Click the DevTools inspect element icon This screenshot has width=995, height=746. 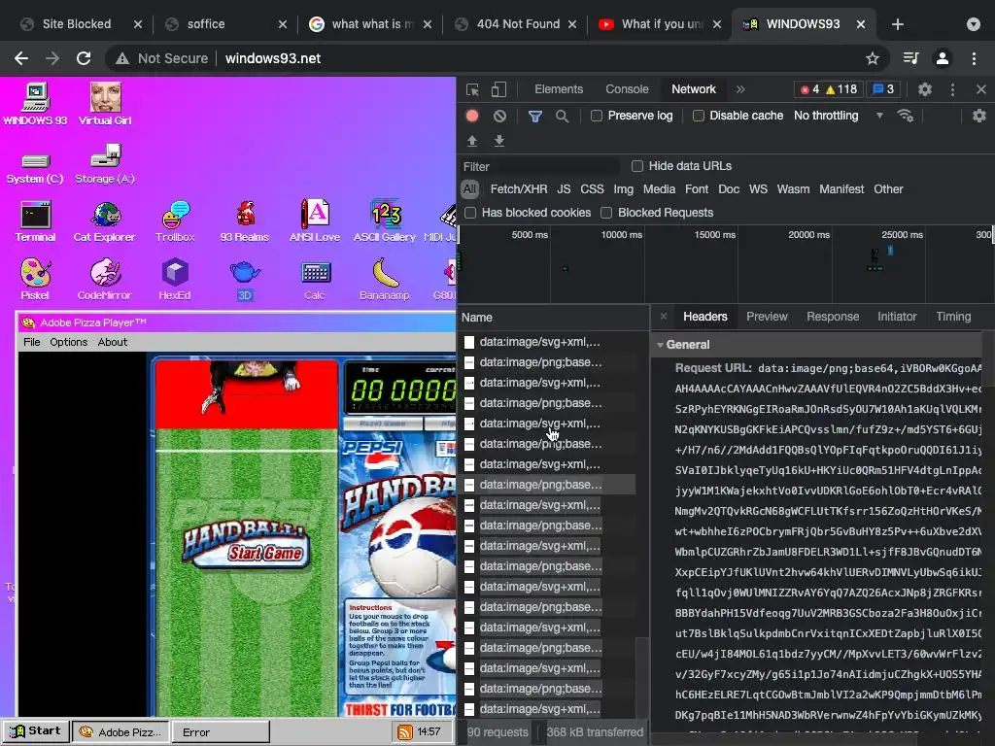[473, 89]
